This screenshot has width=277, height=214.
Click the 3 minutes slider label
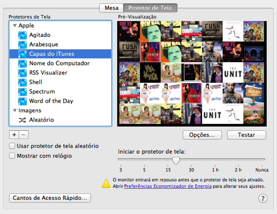click(x=120, y=170)
